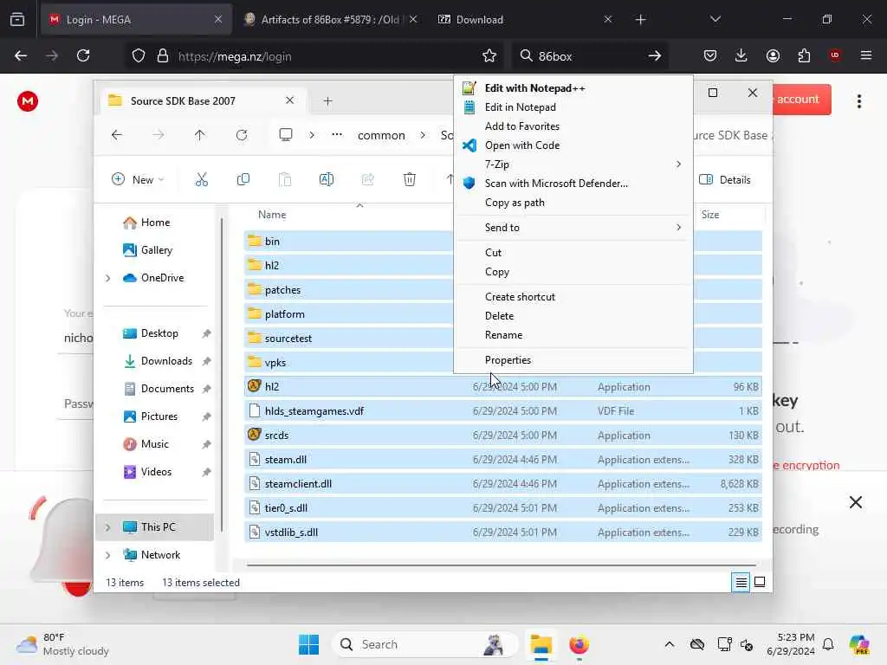Choose Create shortcut
This screenshot has width=887, height=665.
tap(573, 297)
